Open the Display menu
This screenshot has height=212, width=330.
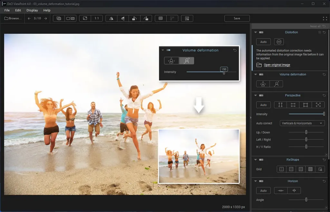32,10
